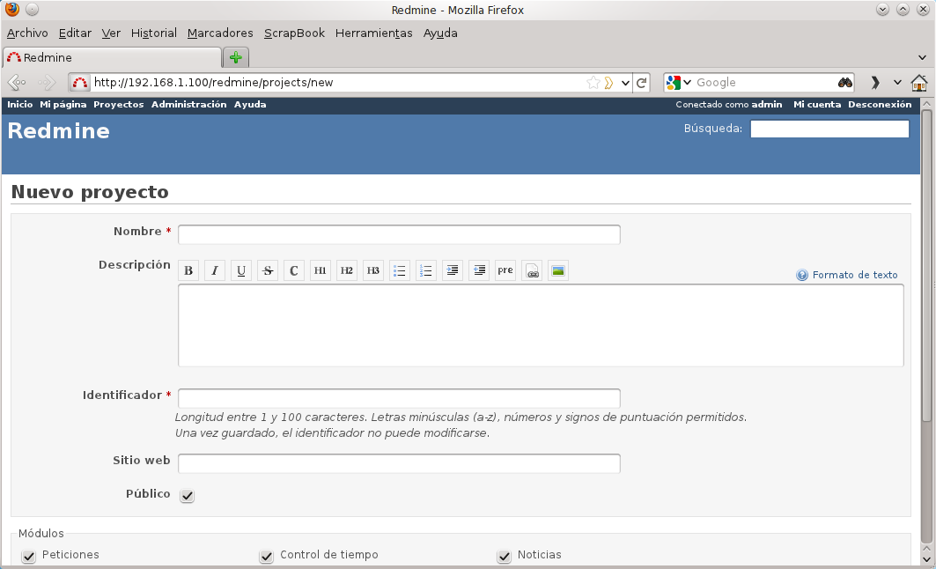Screen dimensions: 936x569
Task: Open the Redmine Ayuda link
Action: click(250, 105)
